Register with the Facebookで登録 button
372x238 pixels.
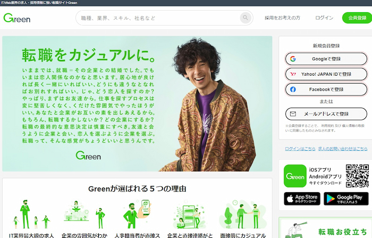click(x=326, y=89)
